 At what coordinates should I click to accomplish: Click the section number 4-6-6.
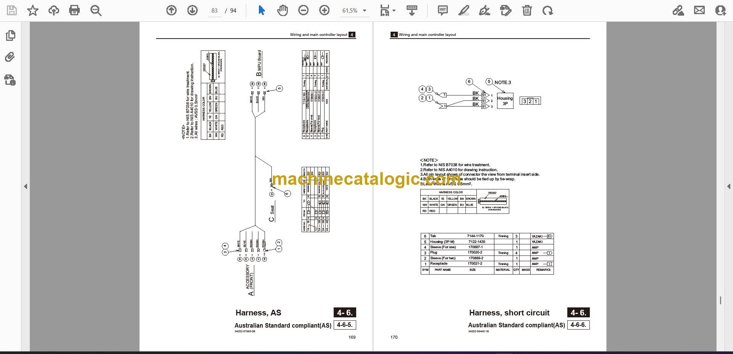pos(578,325)
